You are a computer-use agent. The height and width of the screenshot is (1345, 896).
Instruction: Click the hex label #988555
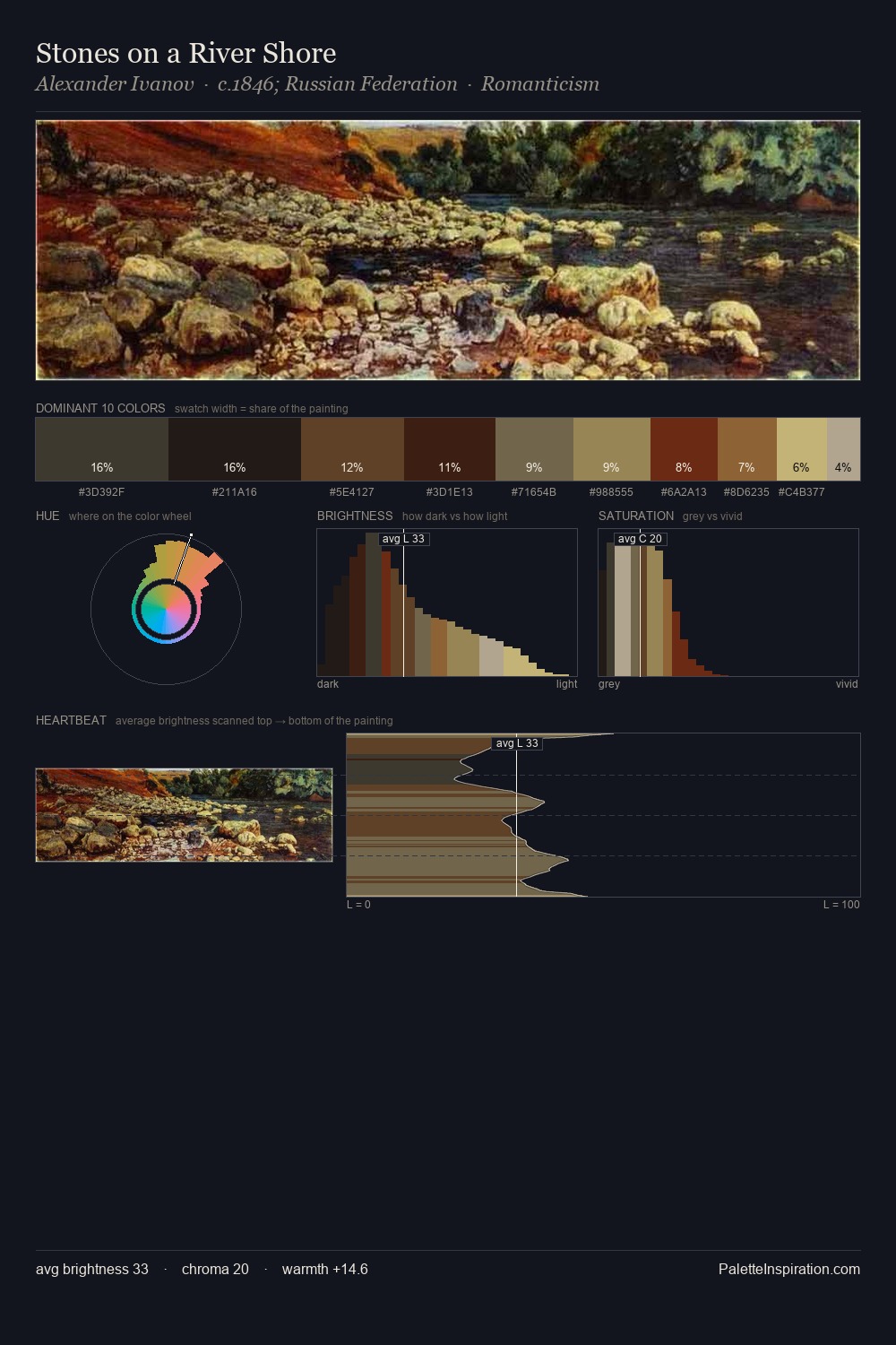[x=611, y=492]
